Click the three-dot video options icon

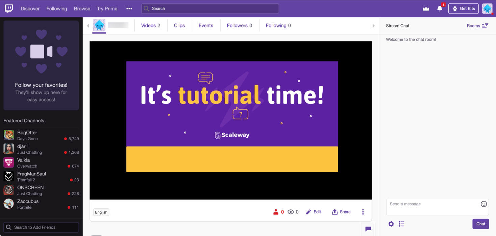click(363, 212)
